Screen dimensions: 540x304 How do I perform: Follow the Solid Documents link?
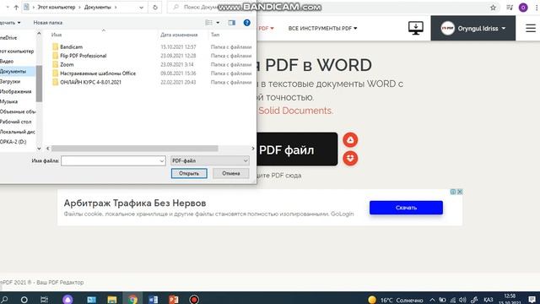(295, 111)
